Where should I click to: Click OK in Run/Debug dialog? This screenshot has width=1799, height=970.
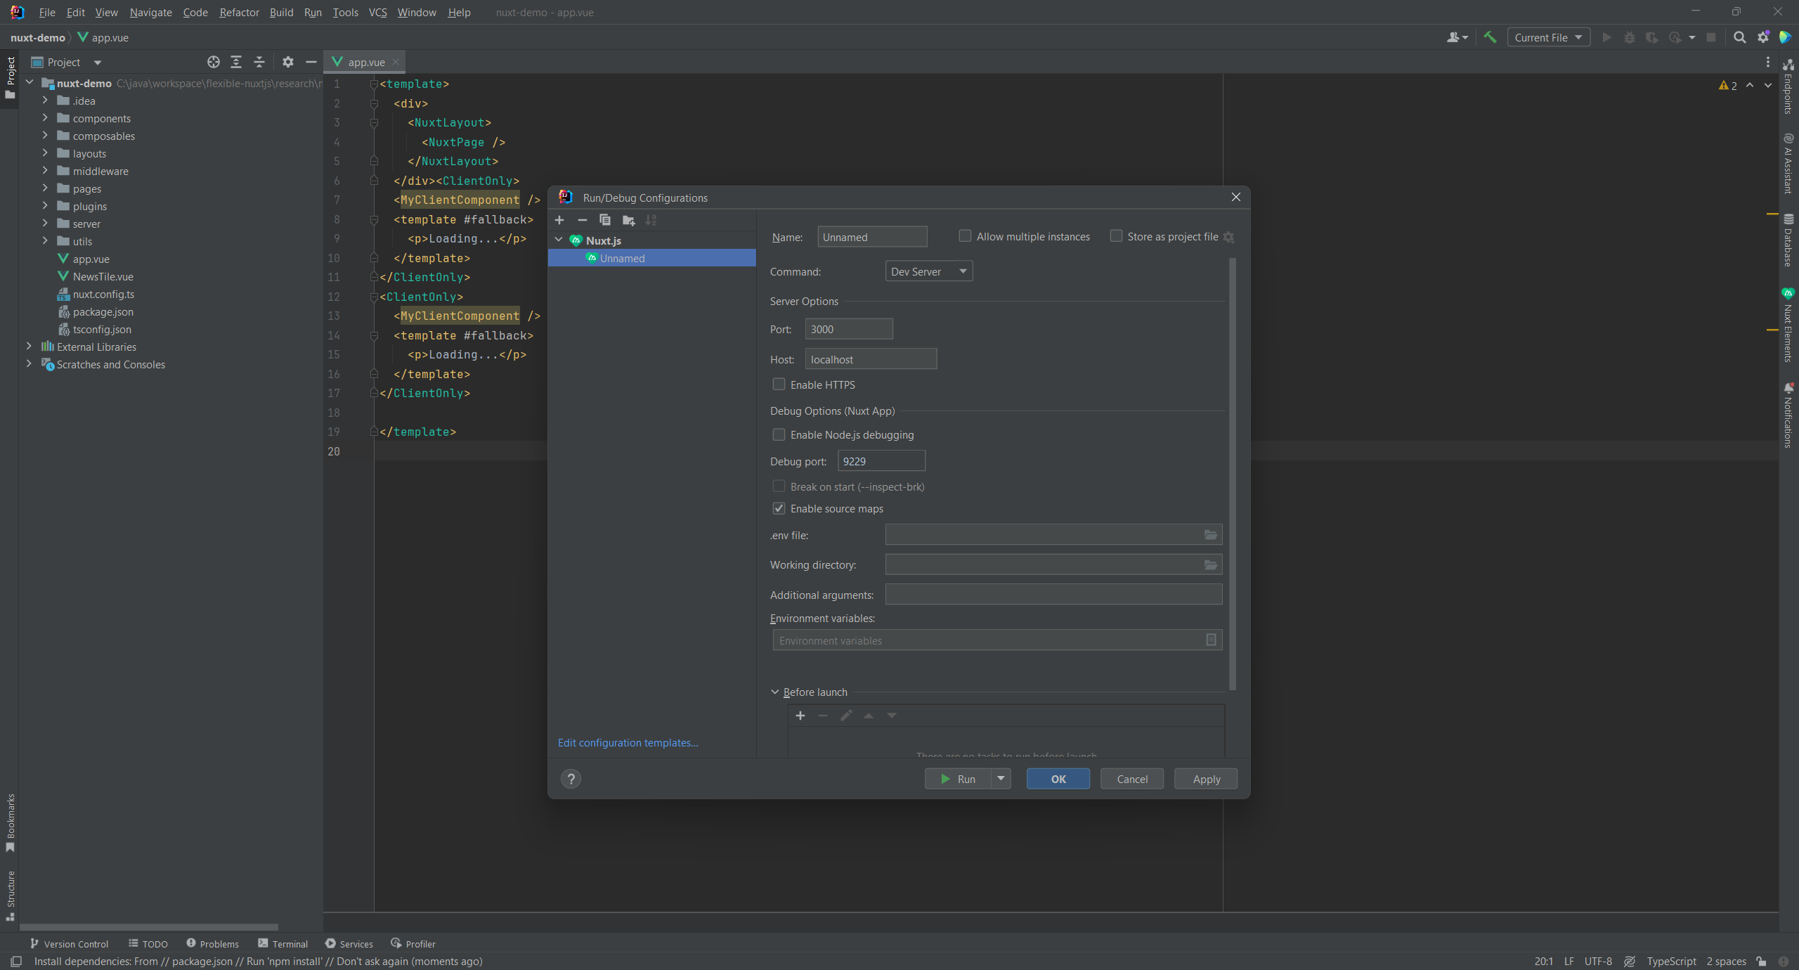pos(1058,779)
